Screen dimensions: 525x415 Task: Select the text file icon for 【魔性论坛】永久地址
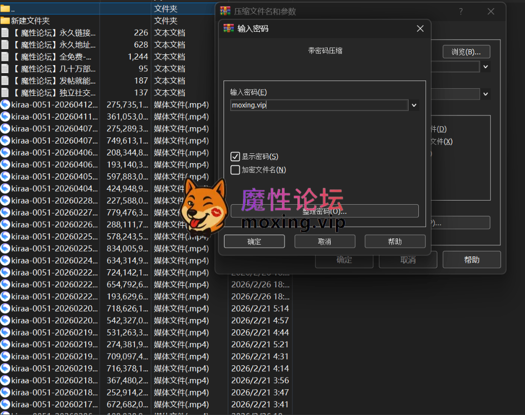pyautogui.click(x=5, y=45)
